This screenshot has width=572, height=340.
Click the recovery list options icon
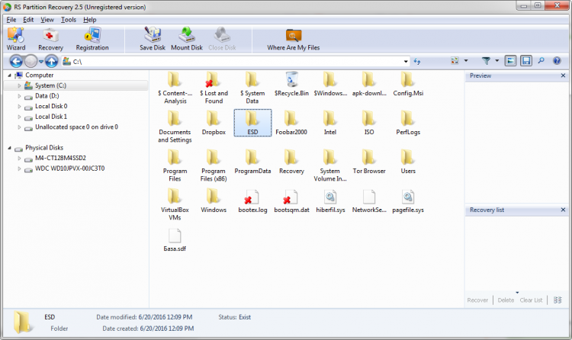pyautogui.click(x=558, y=300)
